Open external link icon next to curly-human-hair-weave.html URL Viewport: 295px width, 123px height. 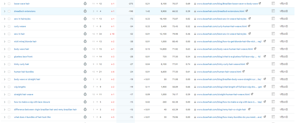(249, 26)
